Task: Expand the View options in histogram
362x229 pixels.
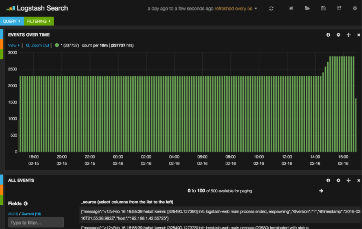Action: pyautogui.click(x=14, y=45)
